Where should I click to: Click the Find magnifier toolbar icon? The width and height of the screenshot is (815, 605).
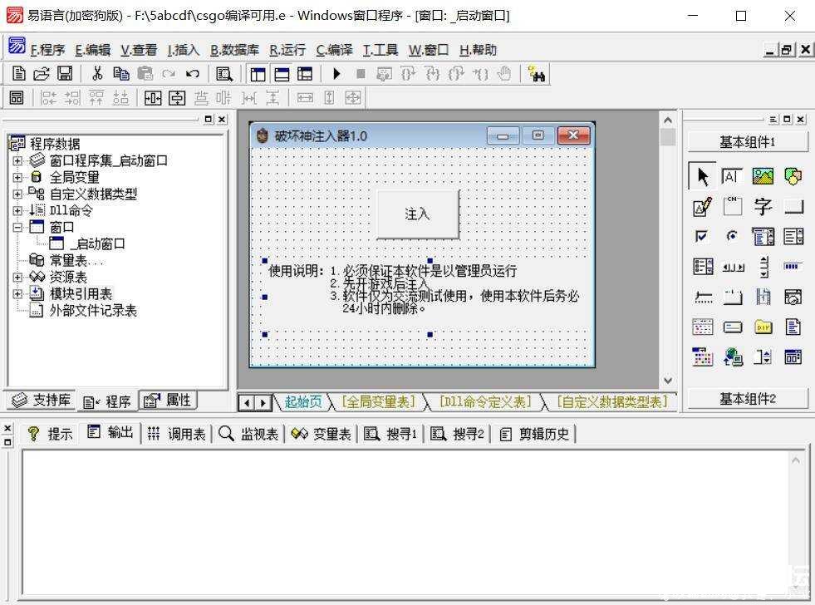pos(224,74)
